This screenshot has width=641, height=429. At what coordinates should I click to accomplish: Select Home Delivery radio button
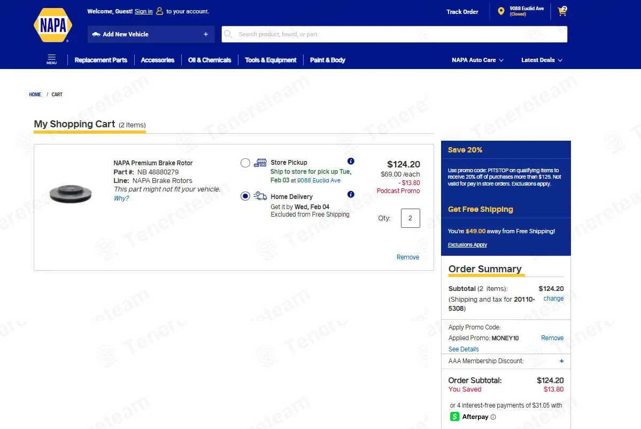pos(245,196)
